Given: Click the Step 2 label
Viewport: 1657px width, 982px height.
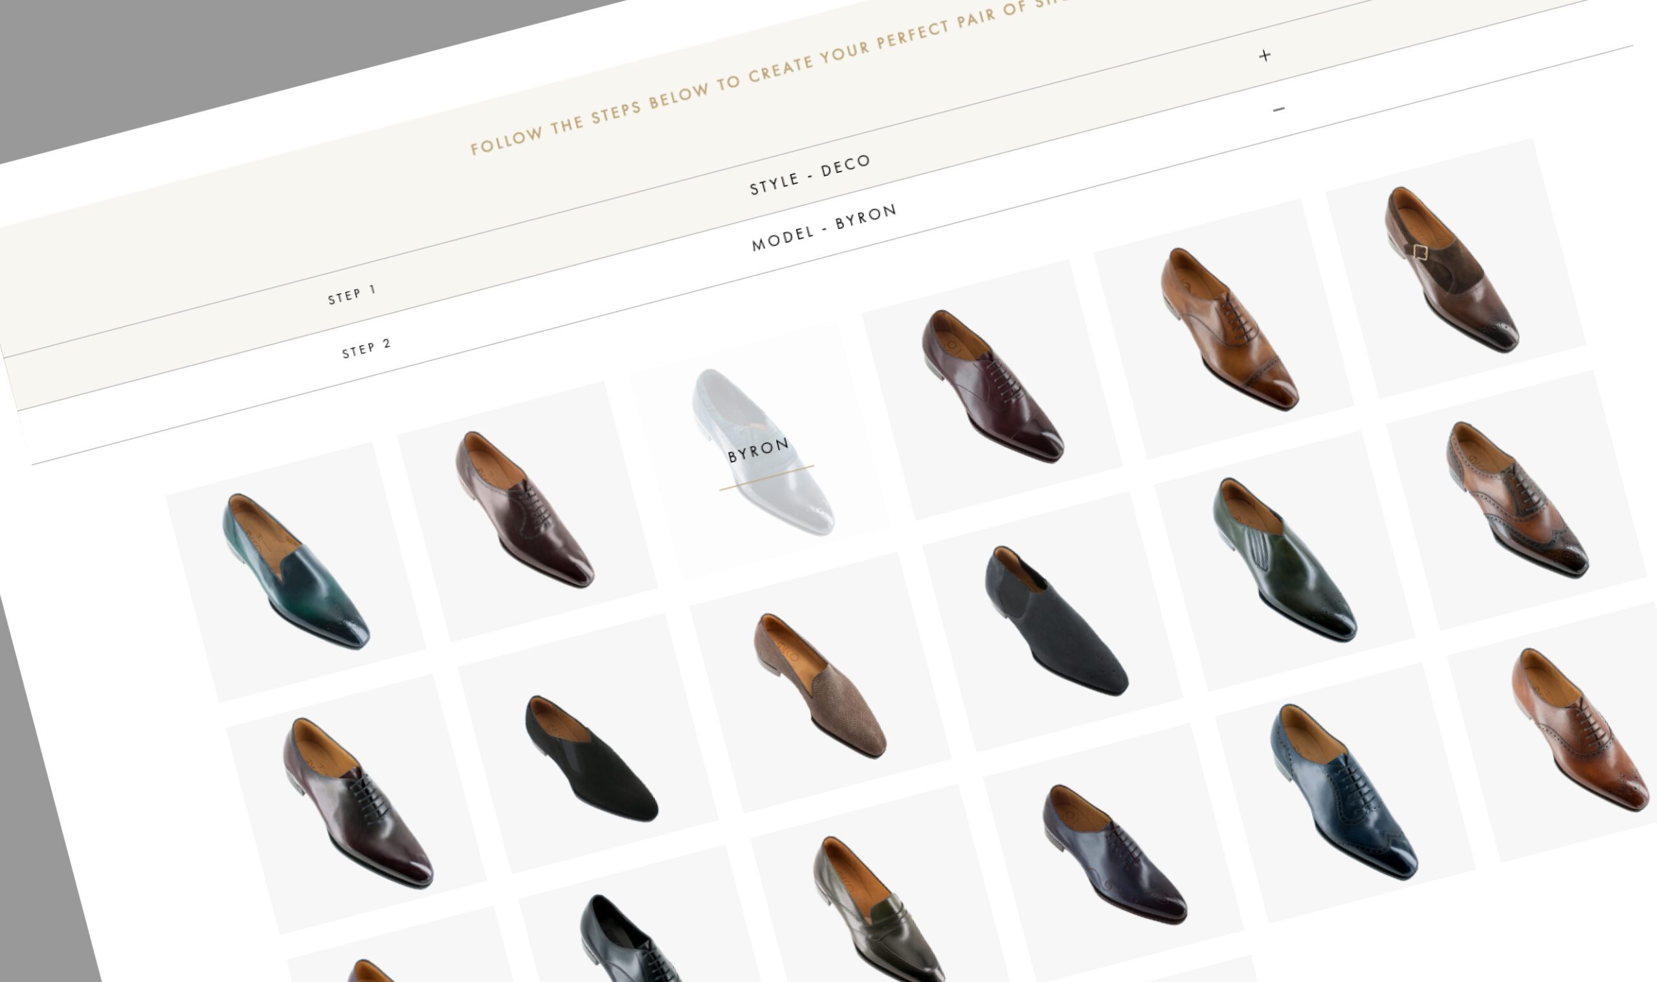Looking at the screenshot, I should coord(366,348).
